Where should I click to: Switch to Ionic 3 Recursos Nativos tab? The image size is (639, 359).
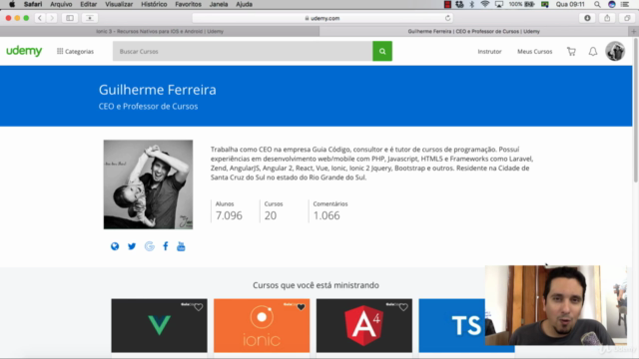pyautogui.click(x=160, y=31)
